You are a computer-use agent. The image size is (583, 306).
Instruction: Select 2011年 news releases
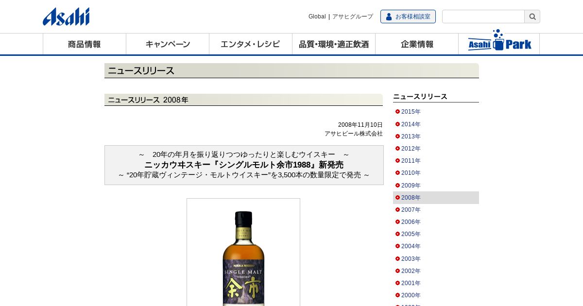pyautogui.click(x=411, y=161)
